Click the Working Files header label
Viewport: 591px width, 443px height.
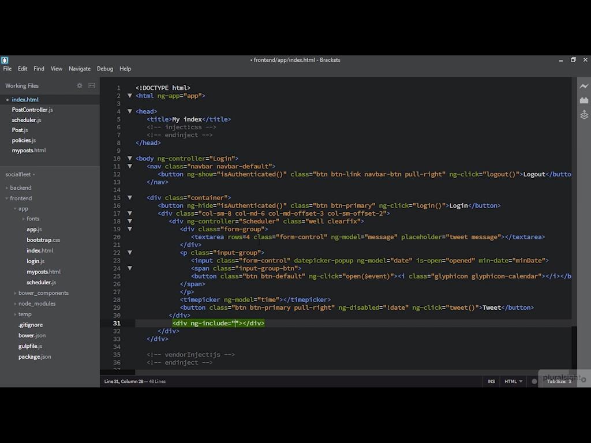point(22,85)
